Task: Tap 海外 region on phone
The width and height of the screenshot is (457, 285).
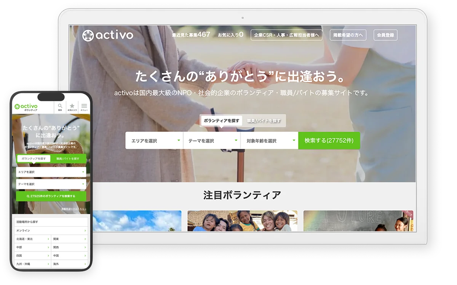Action: click(70, 264)
